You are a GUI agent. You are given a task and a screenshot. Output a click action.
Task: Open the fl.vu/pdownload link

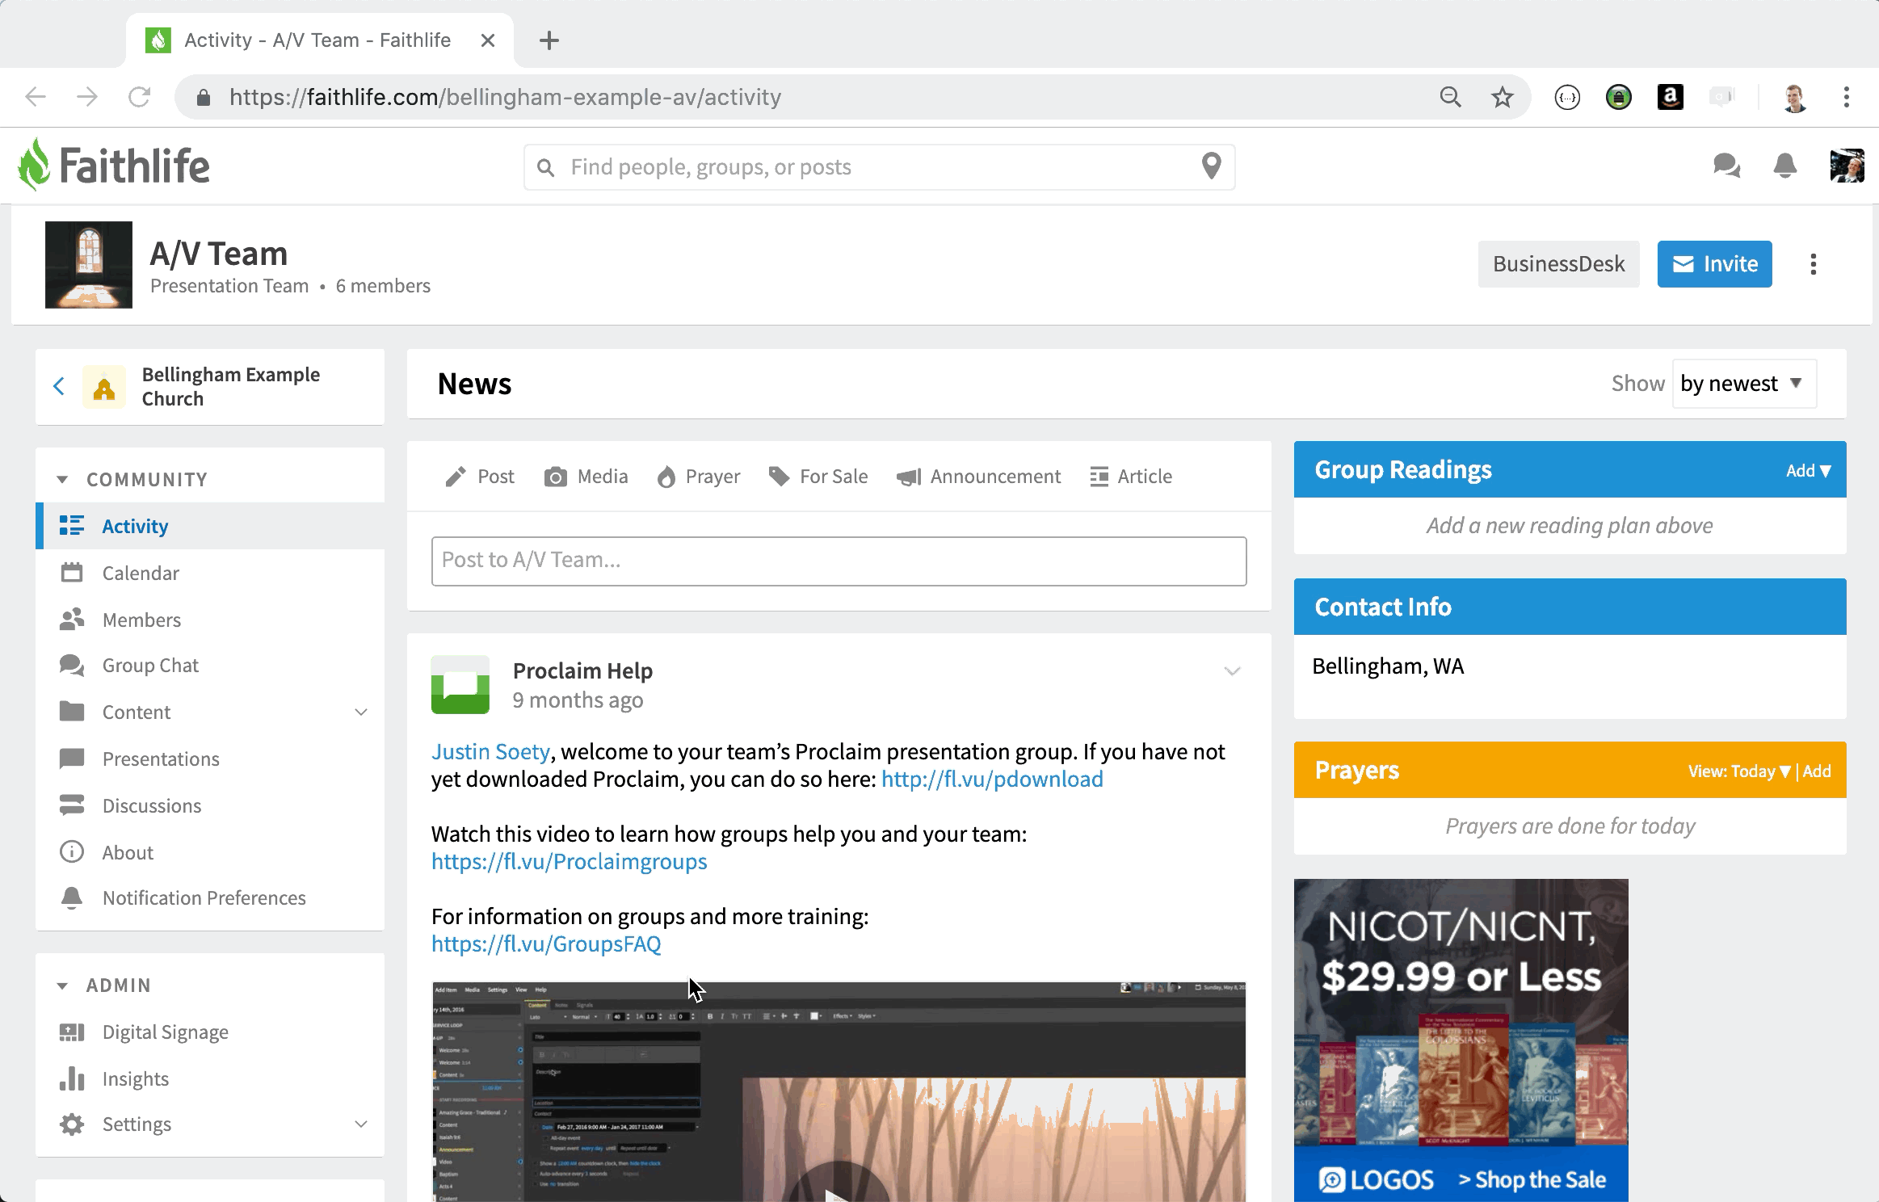click(992, 779)
